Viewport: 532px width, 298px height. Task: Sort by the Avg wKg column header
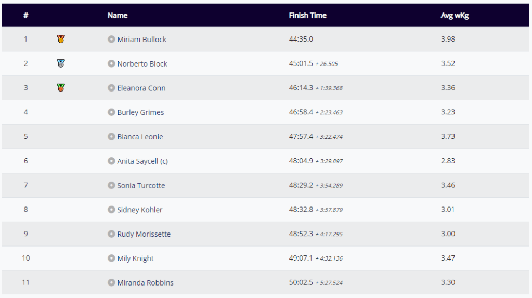455,15
